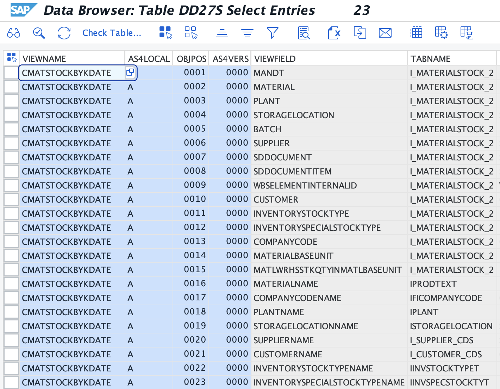This screenshot has width=500, height=389.
Task: Select the OBJPOS column header
Action: tap(191, 58)
